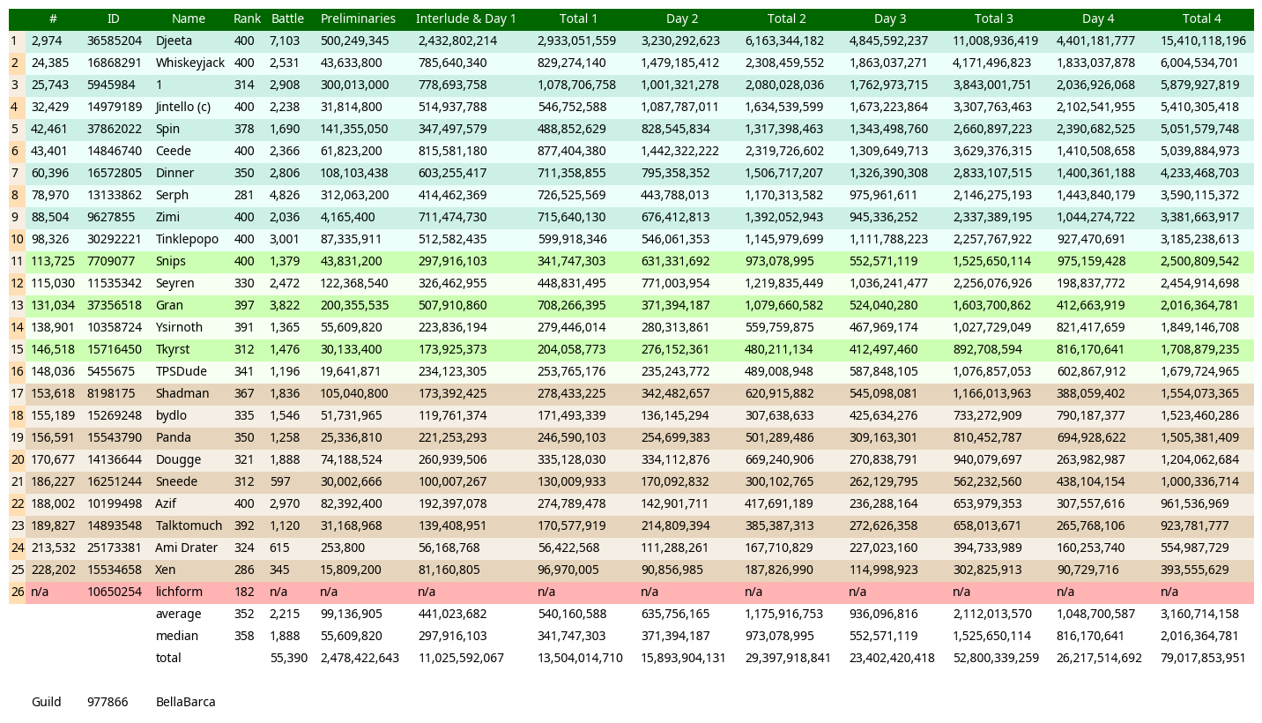Click the 'ID' column header
Screen dimensions: 1262x723
(x=114, y=19)
